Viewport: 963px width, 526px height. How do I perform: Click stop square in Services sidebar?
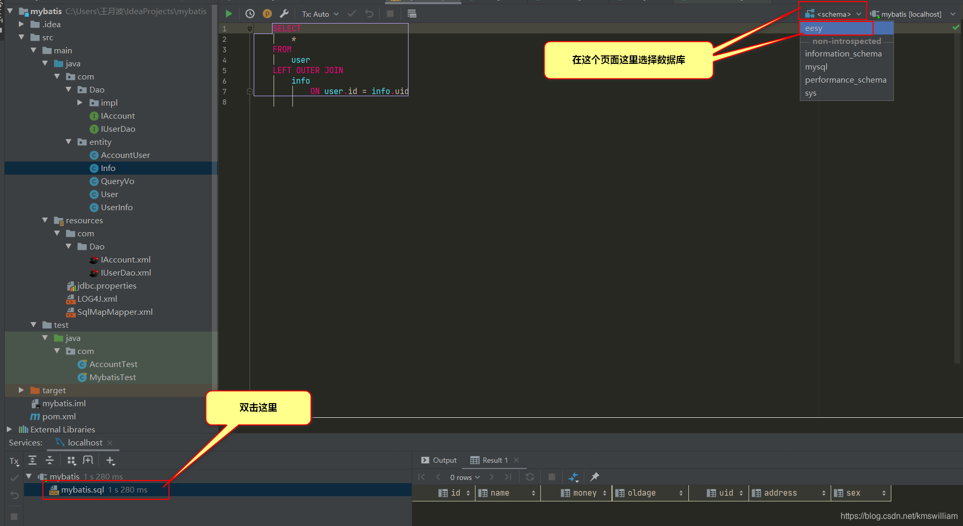14,517
